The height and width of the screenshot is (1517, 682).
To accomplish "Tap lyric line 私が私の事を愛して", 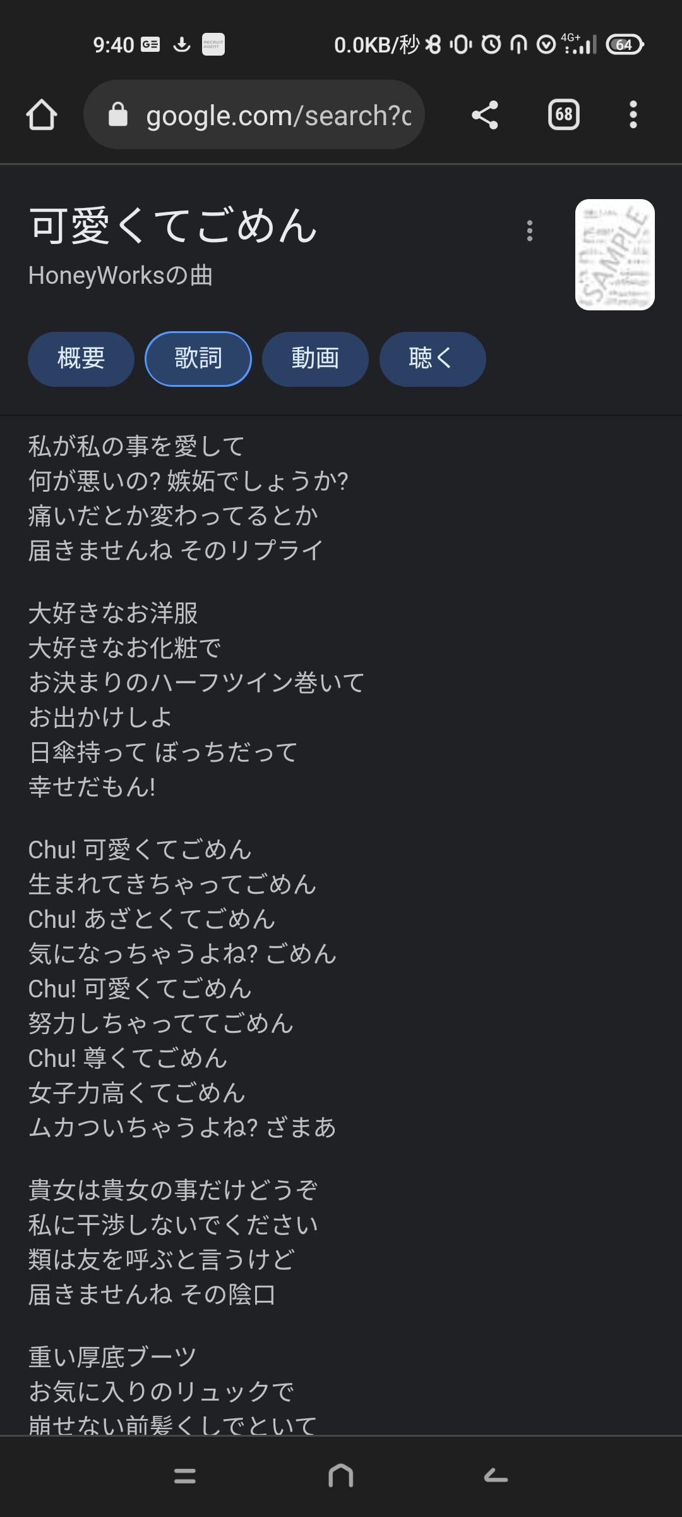I will 136,446.
